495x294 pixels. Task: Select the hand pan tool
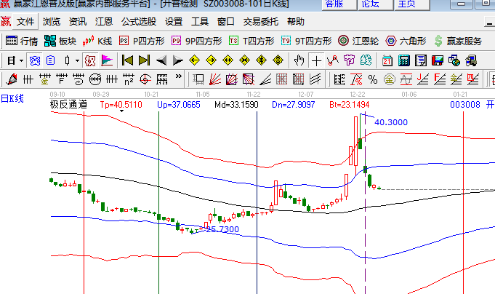299,60
